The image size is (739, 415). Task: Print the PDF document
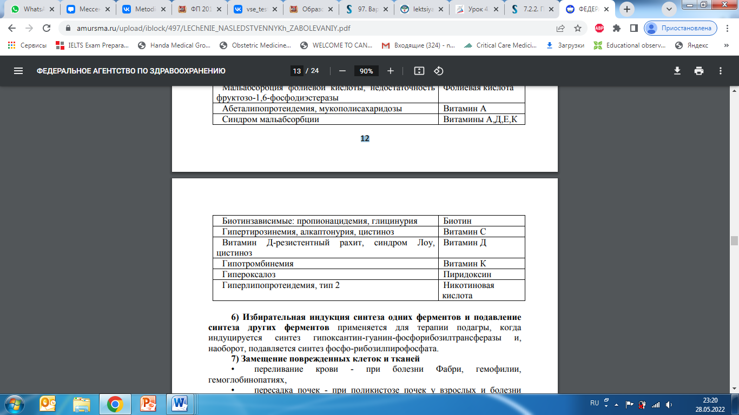click(x=699, y=71)
